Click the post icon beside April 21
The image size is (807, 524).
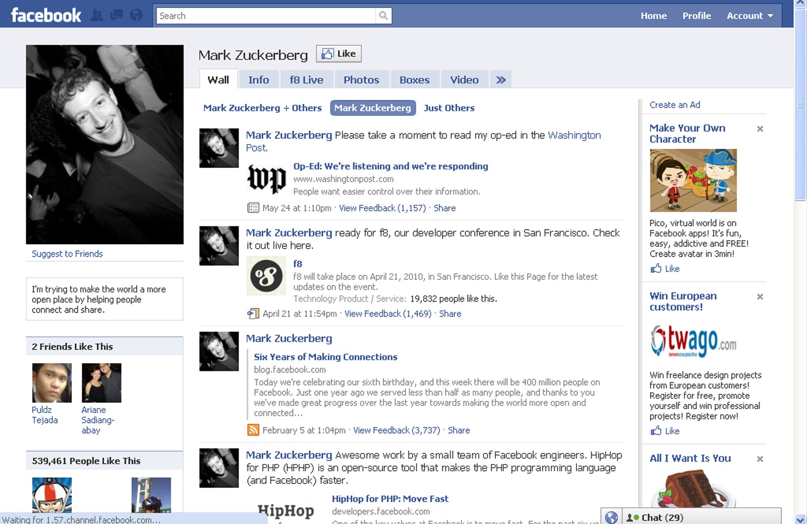click(253, 314)
